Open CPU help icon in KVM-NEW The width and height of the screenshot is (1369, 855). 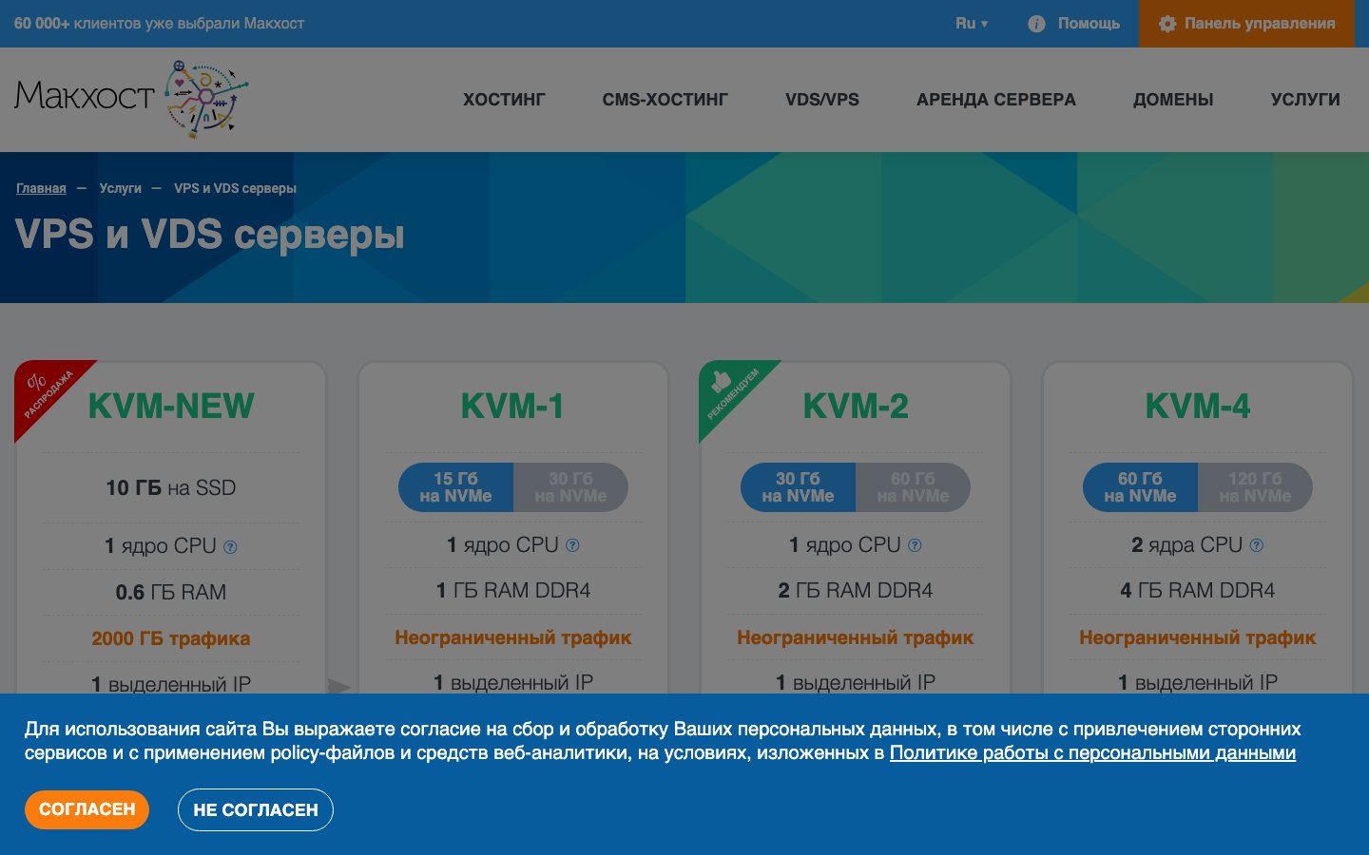(230, 547)
